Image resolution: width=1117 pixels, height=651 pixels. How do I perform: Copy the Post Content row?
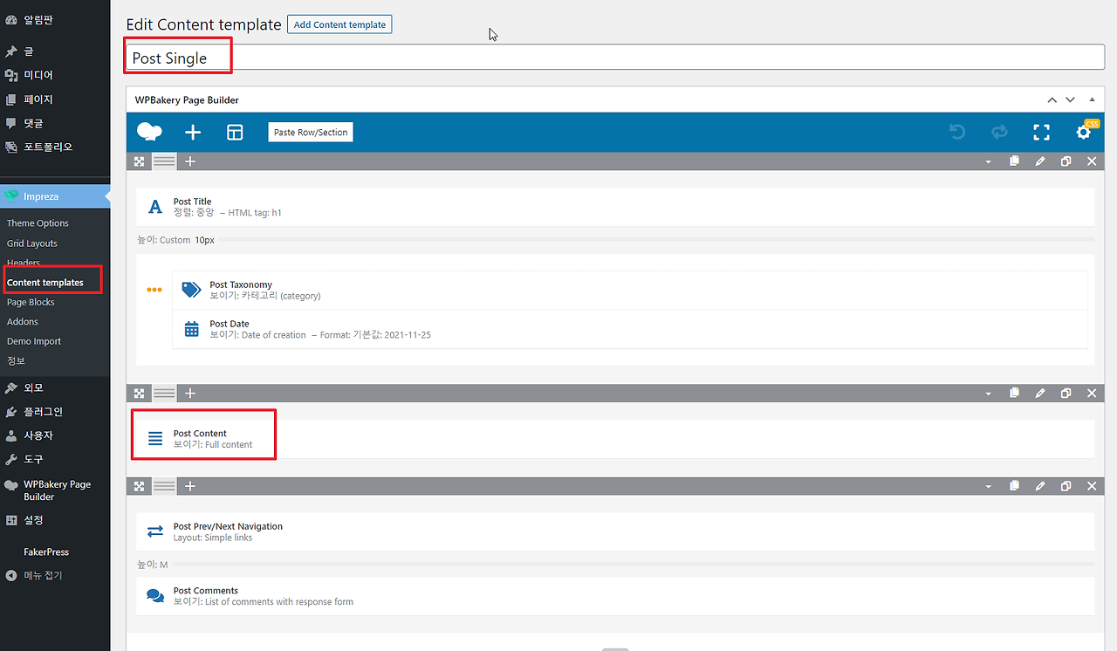point(1014,394)
